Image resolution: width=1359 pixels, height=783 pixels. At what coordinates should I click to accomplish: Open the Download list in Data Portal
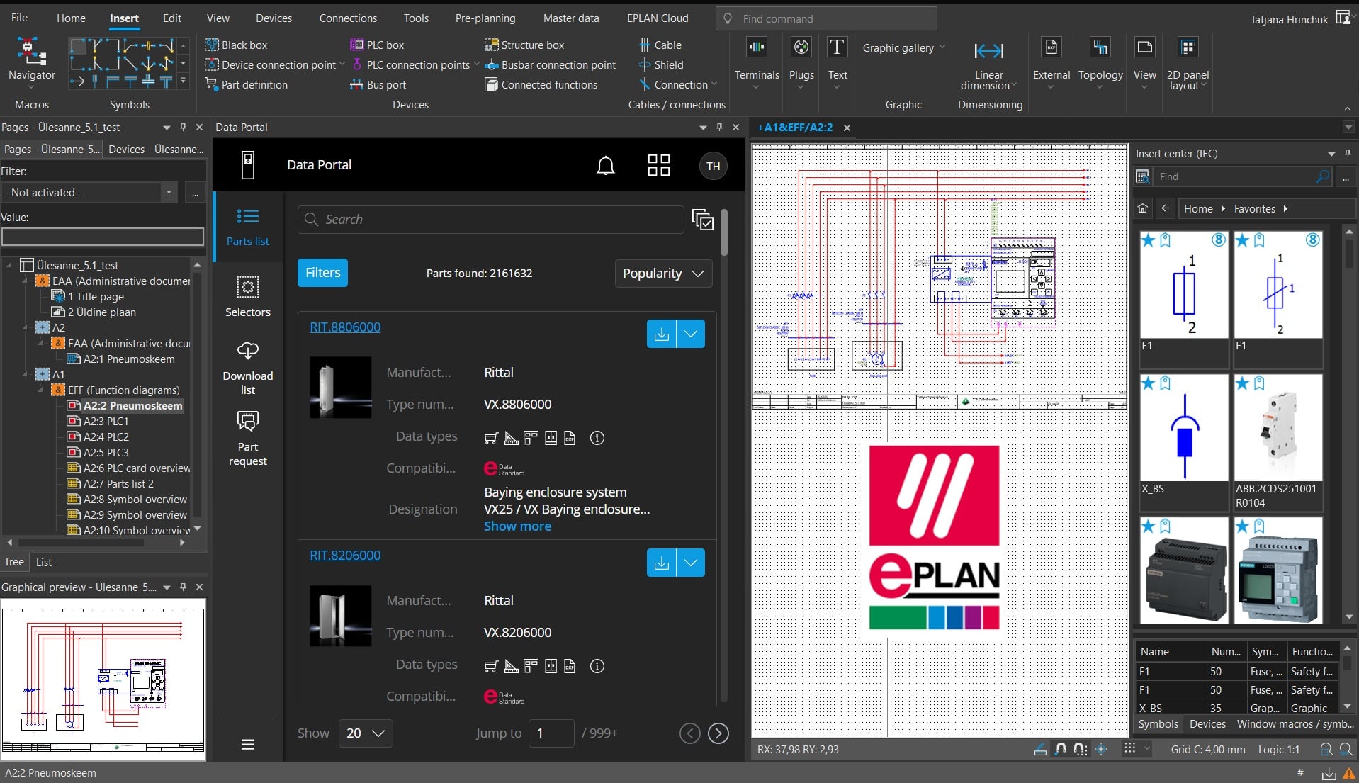(247, 368)
